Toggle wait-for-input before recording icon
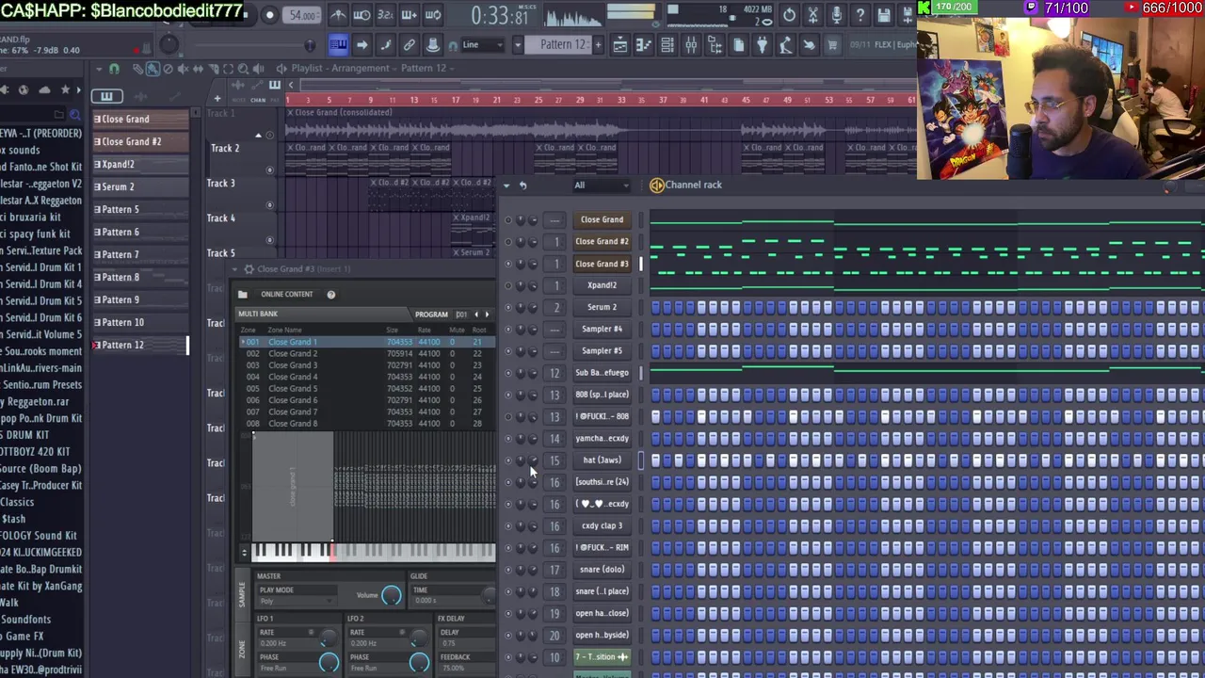 (x=361, y=15)
